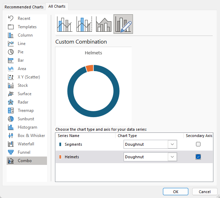Click the Segments Doughnut chart type field
Image resolution: width=220 pixels, height=198 pixels.
point(150,144)
